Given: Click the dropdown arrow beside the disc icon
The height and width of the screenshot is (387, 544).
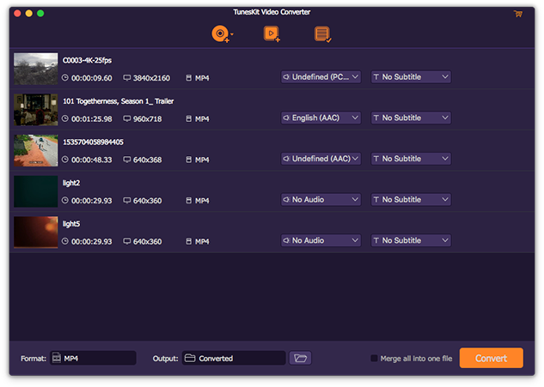Looking at the screenshot, I should pos(232,35).
